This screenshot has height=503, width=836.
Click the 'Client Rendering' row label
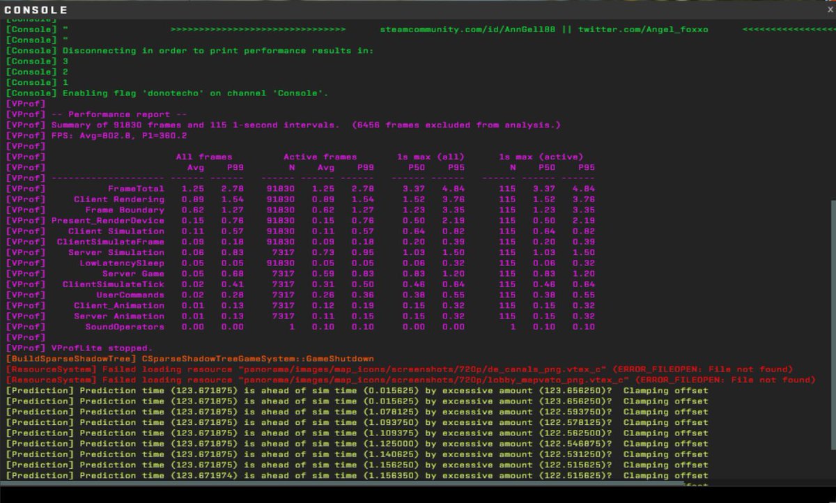coord(119,199)
